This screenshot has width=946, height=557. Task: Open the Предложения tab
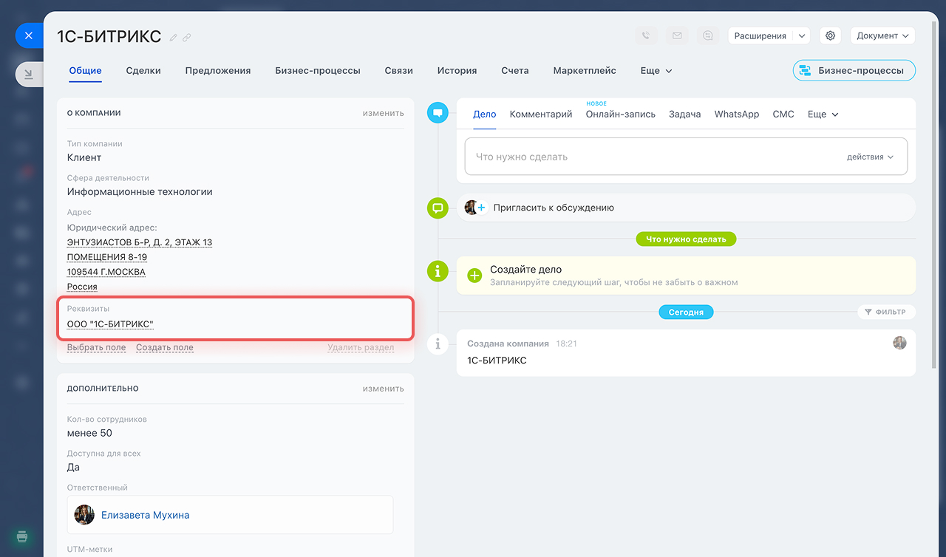(x=218, y=71)
